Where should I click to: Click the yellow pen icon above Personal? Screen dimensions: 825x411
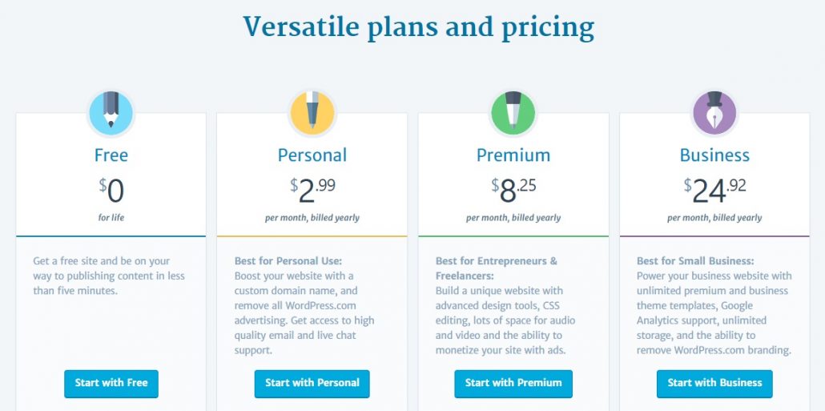(312, 113)
